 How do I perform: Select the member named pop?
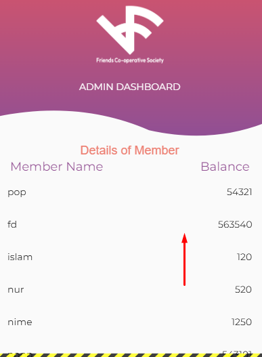point(17,192)
